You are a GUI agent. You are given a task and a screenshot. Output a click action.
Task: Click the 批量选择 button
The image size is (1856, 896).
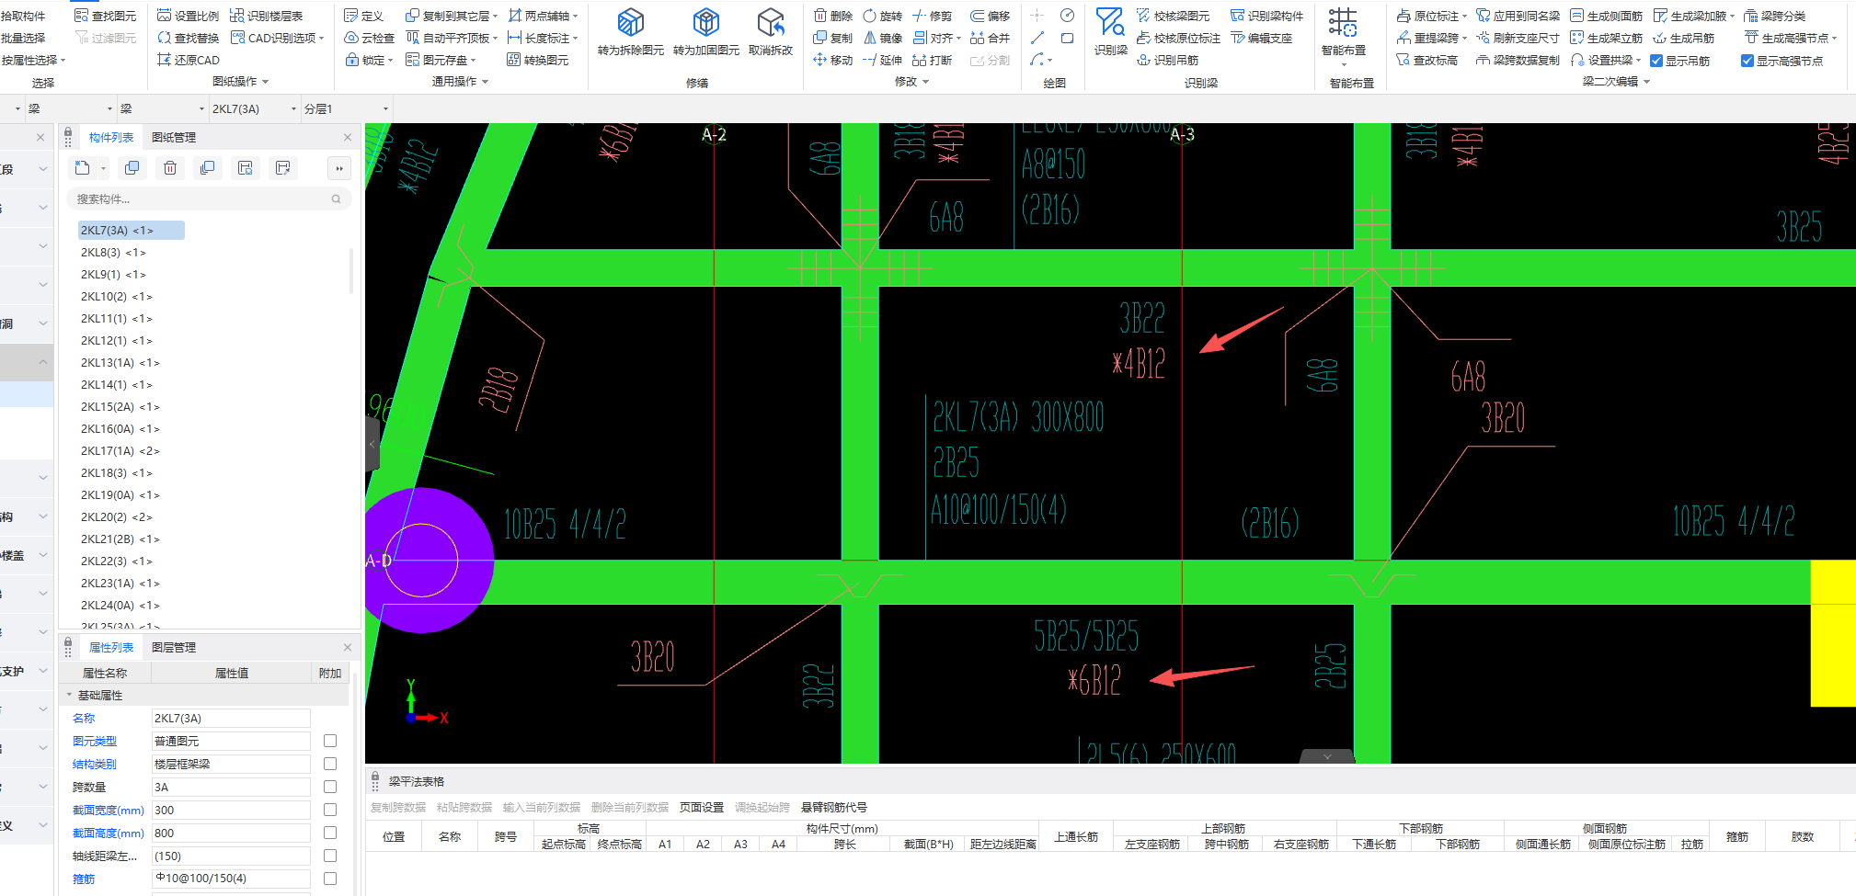click(23, 38)
